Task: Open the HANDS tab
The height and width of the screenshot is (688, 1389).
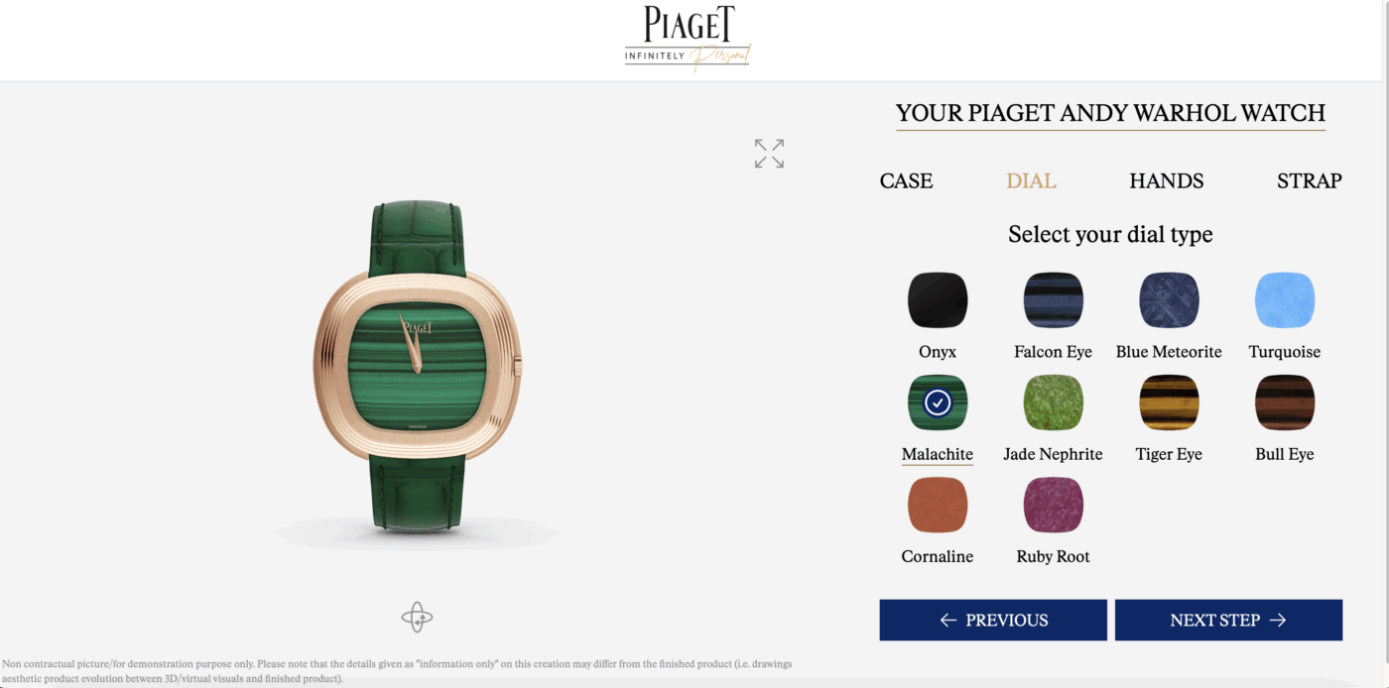Action: [x=1167, y=181]
